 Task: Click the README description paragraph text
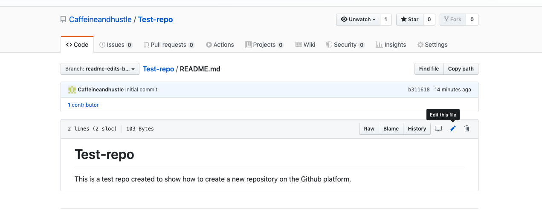(213, 179)
